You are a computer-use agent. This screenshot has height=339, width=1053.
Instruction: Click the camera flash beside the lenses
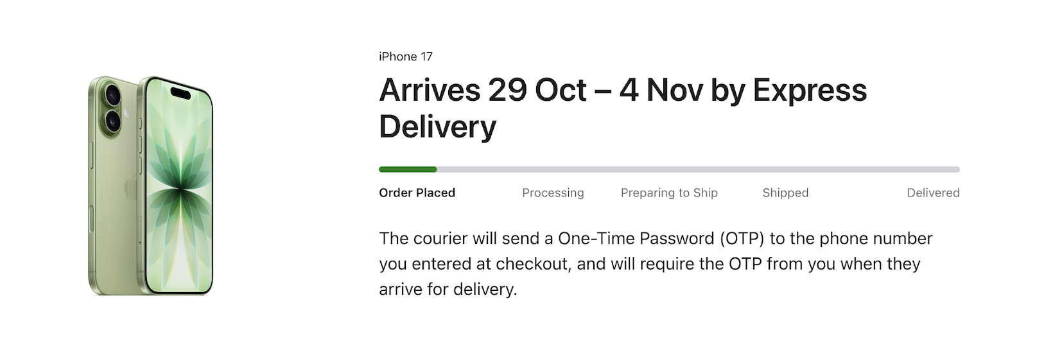coord(127,113)
